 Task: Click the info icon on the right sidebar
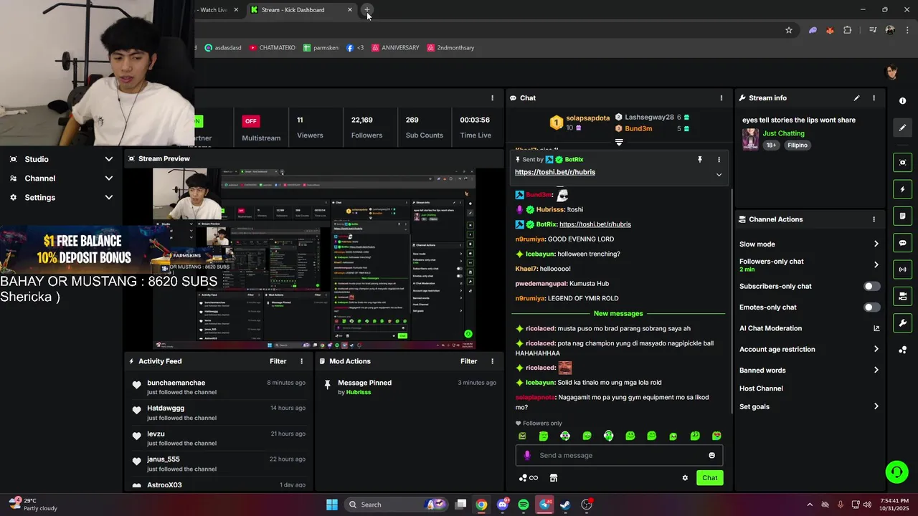point(903,101)
